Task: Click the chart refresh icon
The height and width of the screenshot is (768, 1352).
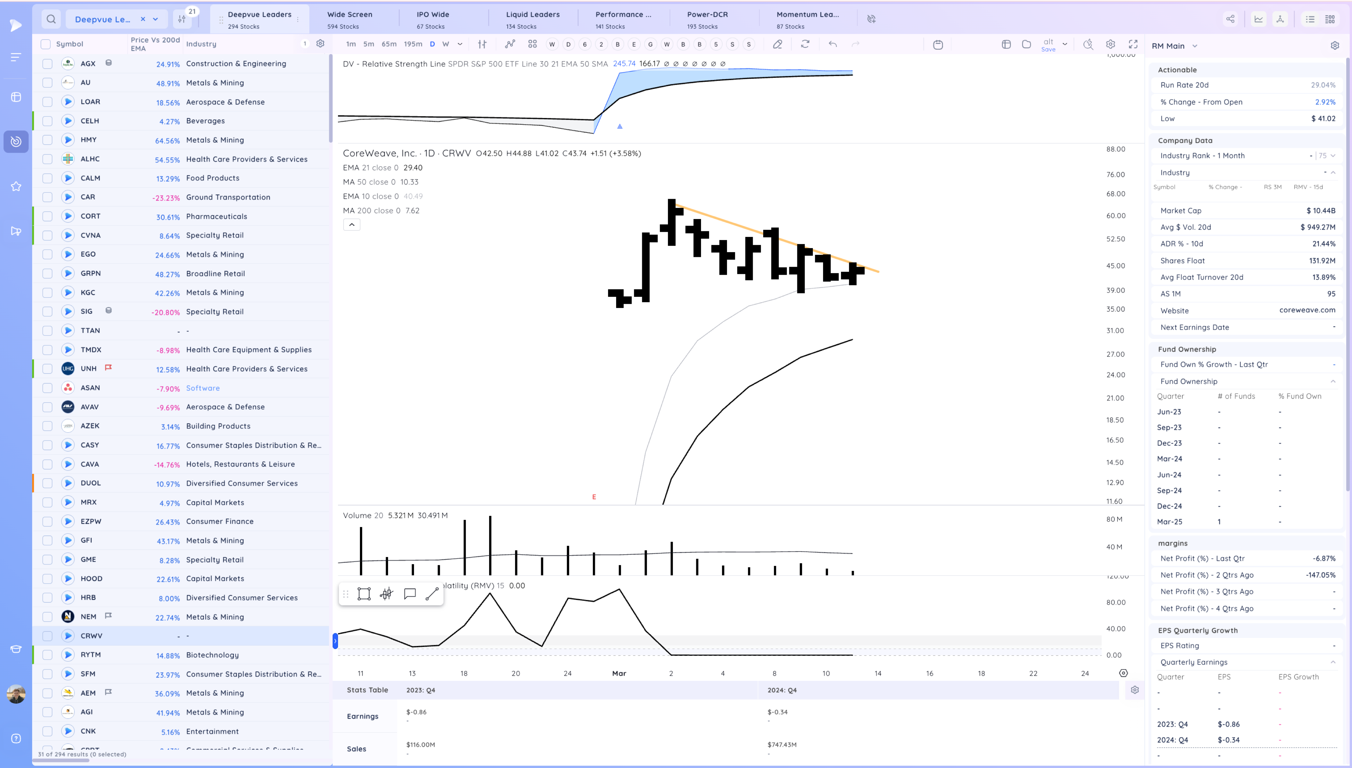Action: (x=805, y=44)
